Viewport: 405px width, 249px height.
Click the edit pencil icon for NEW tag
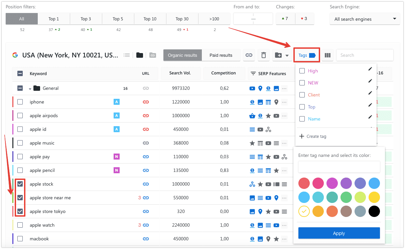370,81
